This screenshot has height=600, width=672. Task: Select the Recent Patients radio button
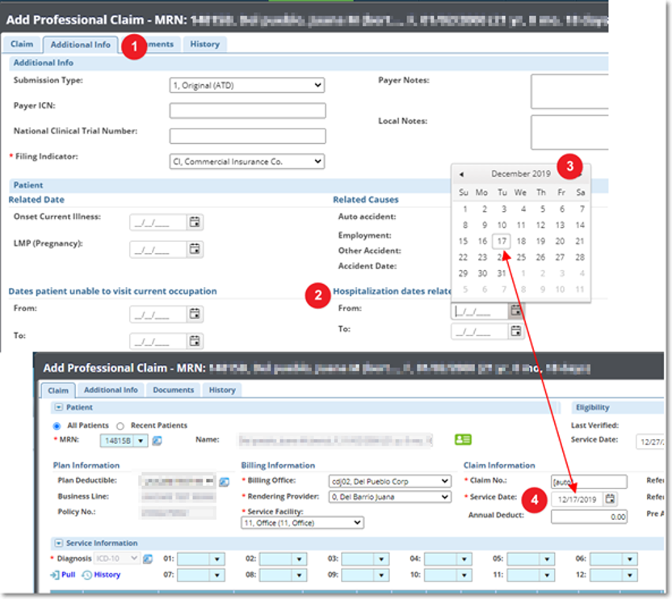[120, 425]
